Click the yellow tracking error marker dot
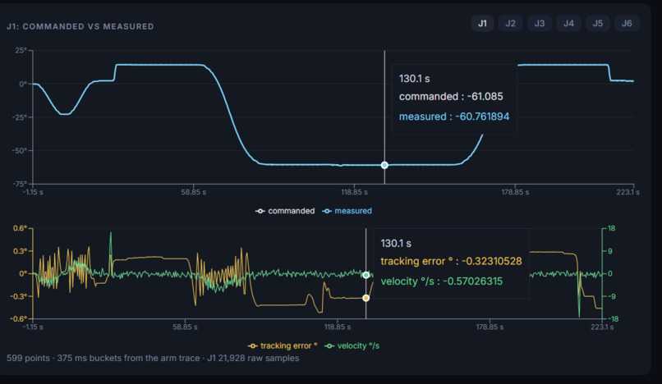The width and height of the screenshot is (662, 384). coord(366,298)
